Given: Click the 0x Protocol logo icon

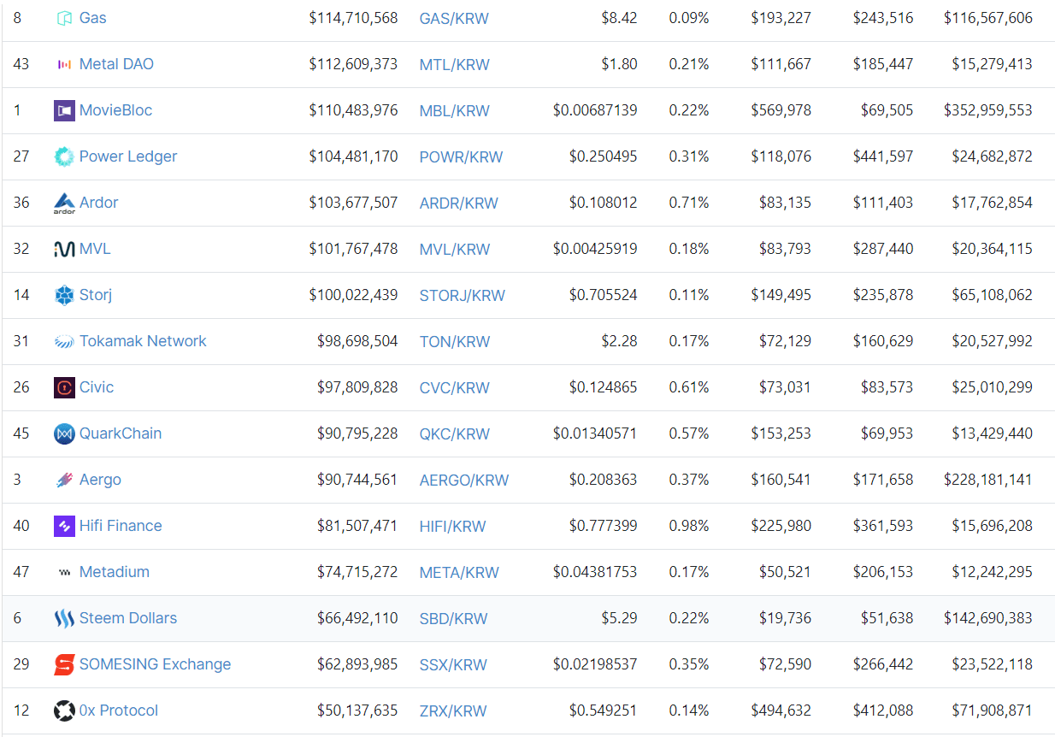Looking at the screenshot, I should coord(64,710).
